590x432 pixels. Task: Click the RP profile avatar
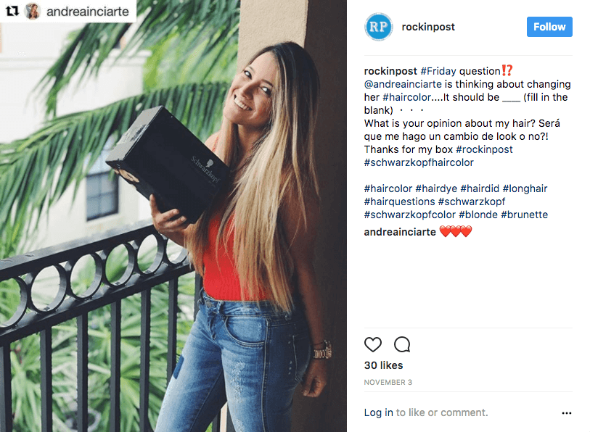[x=378, y=27]
